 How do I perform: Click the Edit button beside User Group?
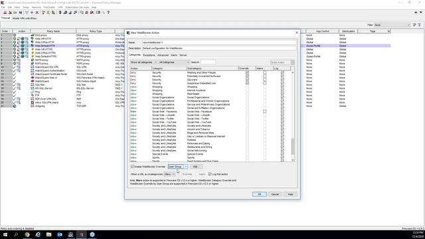pos(195,167)
